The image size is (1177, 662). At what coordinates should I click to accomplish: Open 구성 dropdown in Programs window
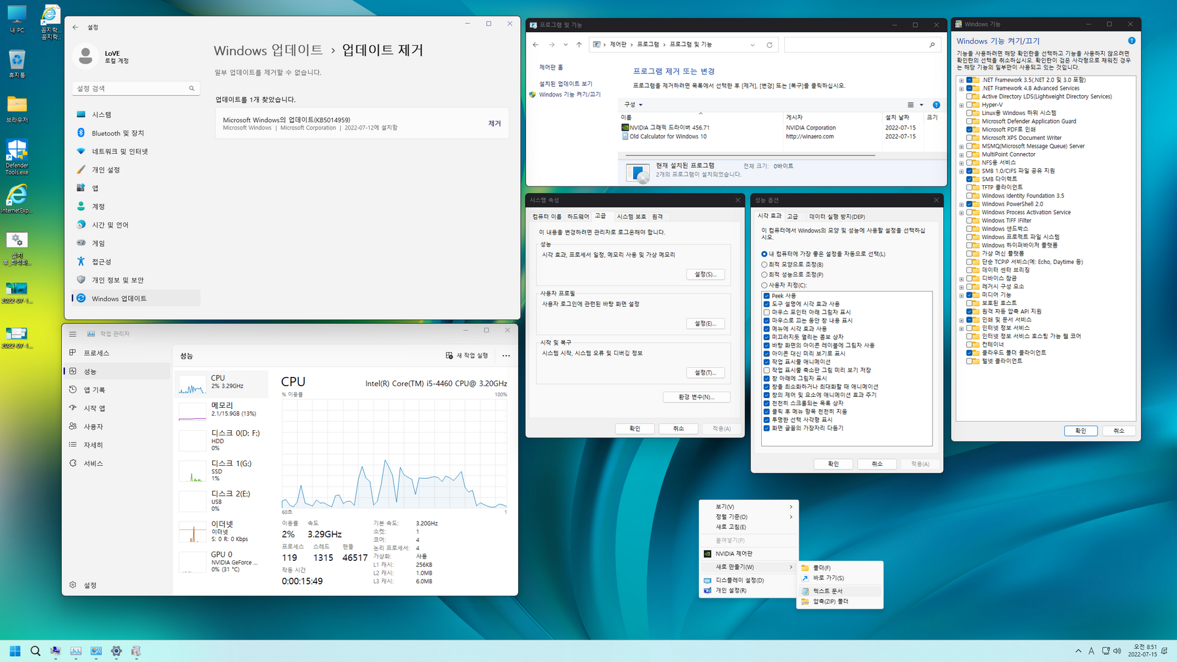(633, 104)
